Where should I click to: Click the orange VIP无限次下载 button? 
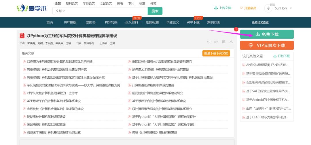(x=267, y=45)
